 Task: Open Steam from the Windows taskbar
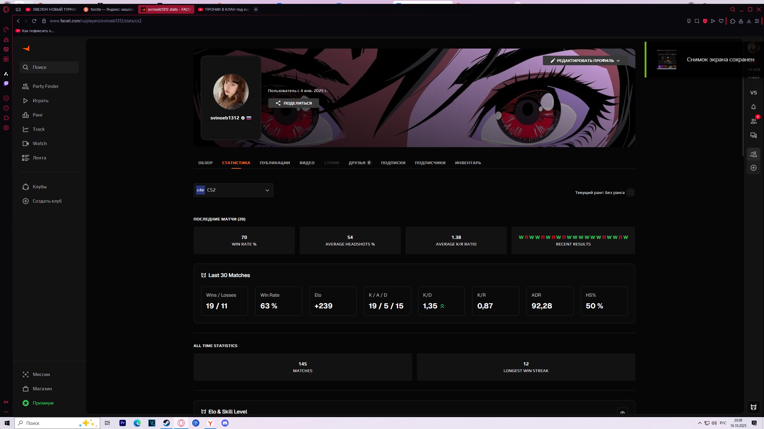166,423
